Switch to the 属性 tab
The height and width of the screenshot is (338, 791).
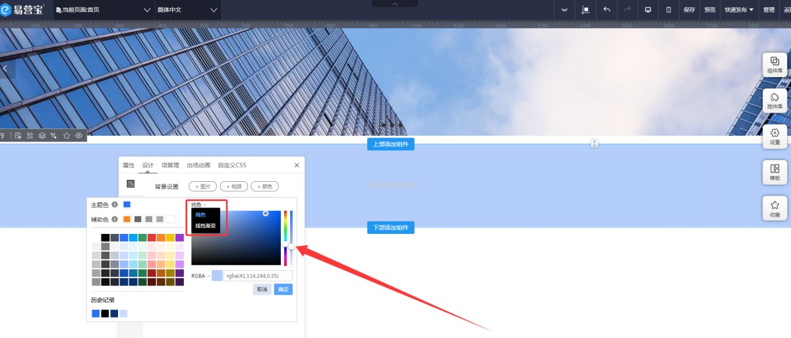pos(129,165)
